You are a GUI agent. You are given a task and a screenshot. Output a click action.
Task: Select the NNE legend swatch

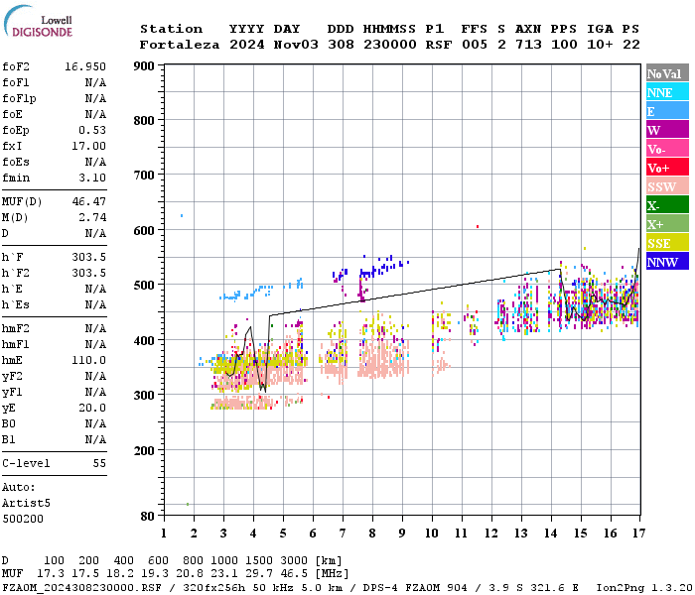pos(667,91)
